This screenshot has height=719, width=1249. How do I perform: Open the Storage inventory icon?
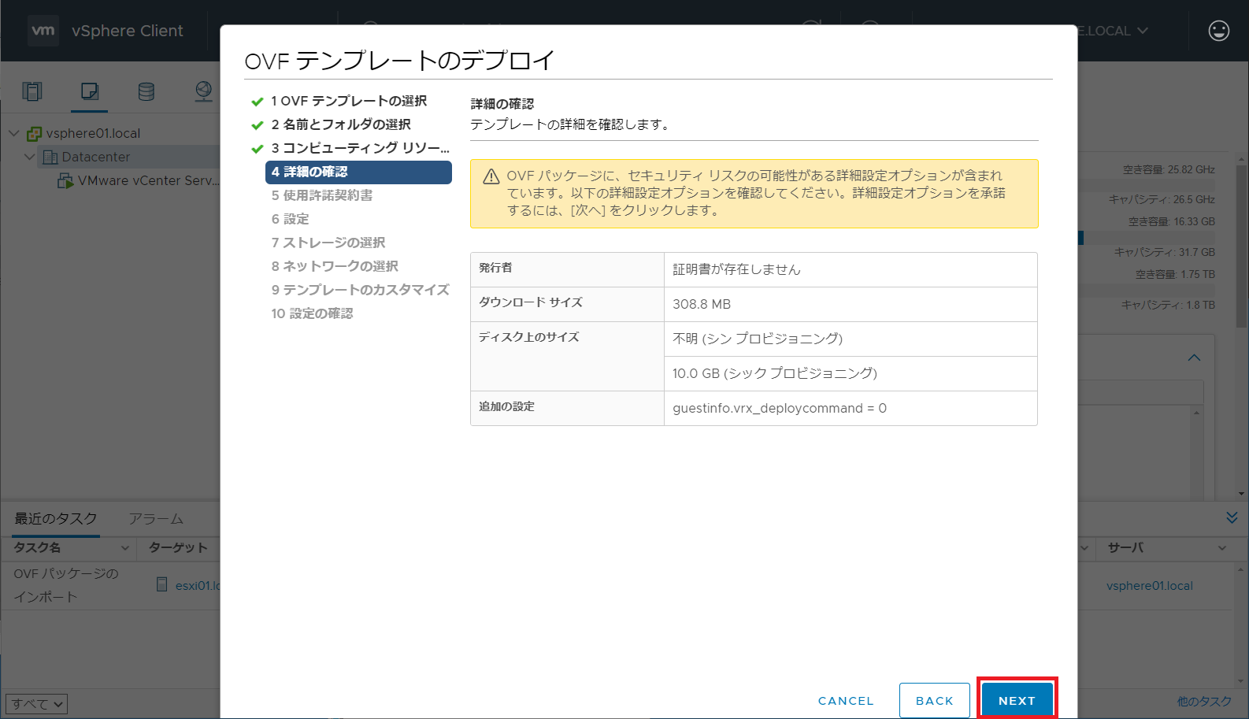[146, 91]
